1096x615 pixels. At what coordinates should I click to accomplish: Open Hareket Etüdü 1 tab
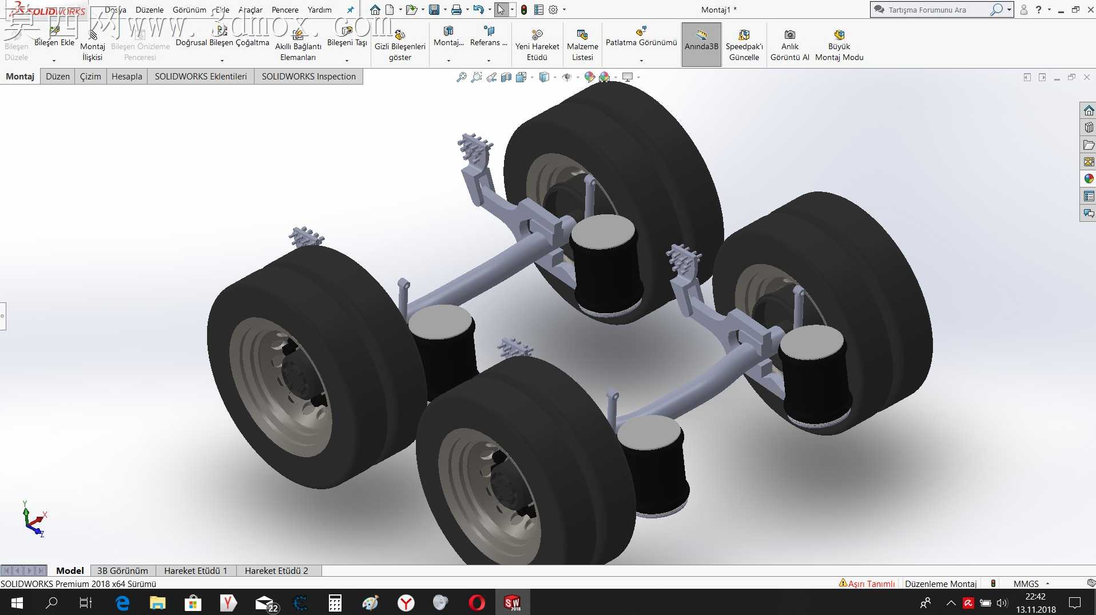196,570
